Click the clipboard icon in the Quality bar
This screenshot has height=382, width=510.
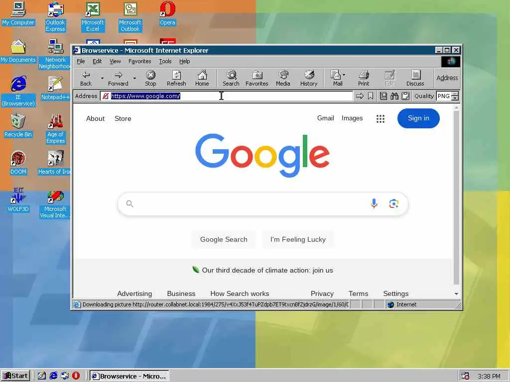405,96
